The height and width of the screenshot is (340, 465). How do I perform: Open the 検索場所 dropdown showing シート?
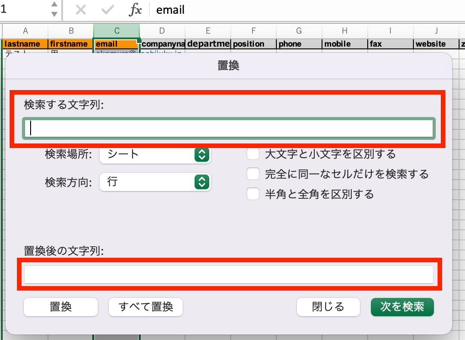[x=155, y=154]
